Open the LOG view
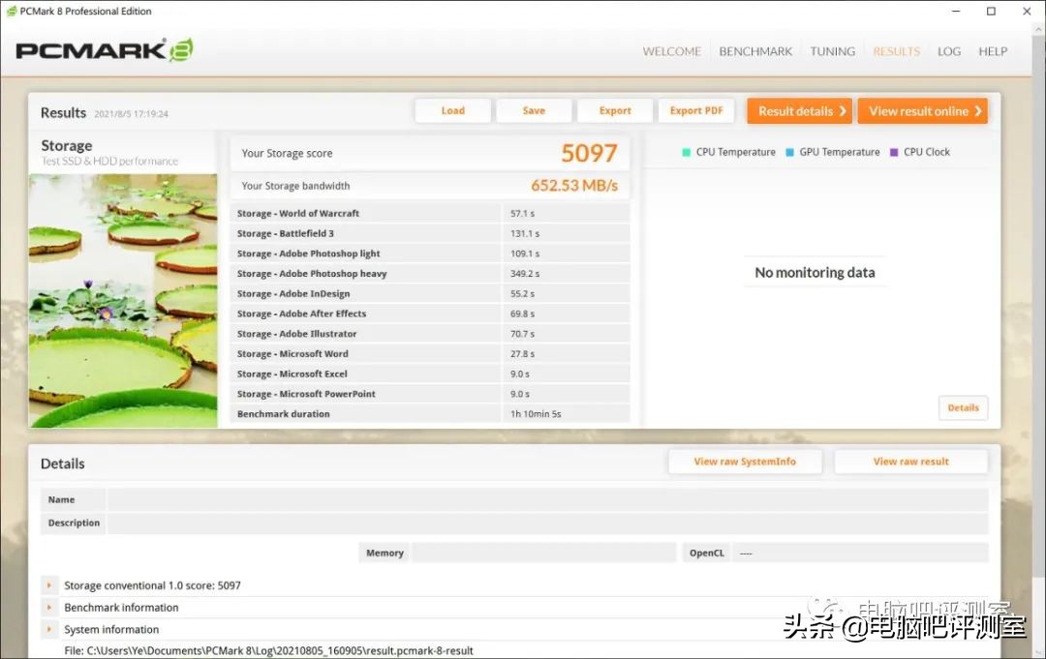The height and width of the screenshot is (659, 1046). tap(948, 51)
